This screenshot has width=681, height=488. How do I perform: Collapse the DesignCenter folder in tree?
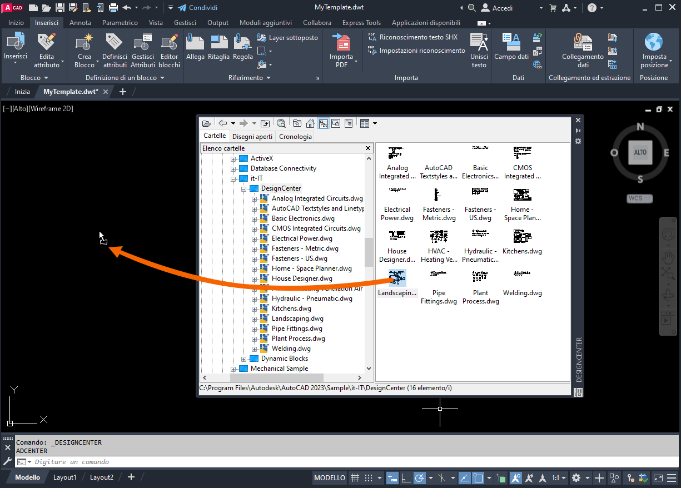coord(244,188)
